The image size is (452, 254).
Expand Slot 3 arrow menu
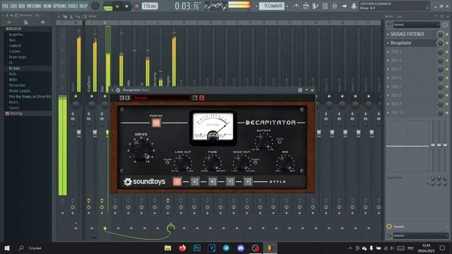coord(388,52)
